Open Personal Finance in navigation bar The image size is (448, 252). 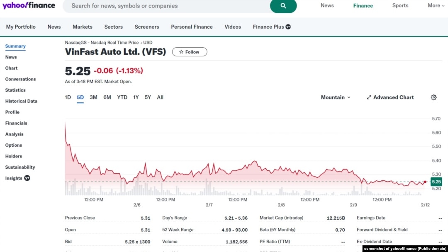pyautogui.click(x=192, y=27)
